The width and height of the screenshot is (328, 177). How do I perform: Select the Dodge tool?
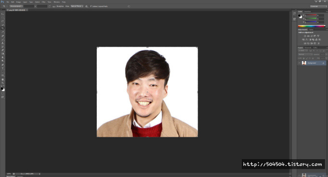coord(2,61)
